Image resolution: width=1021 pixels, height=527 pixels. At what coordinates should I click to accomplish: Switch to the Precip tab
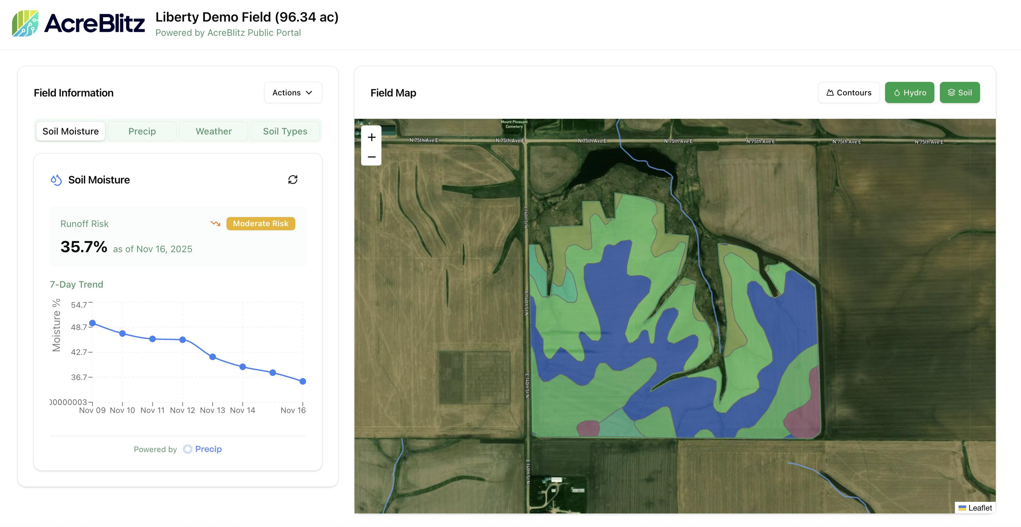tap(142, 131)
